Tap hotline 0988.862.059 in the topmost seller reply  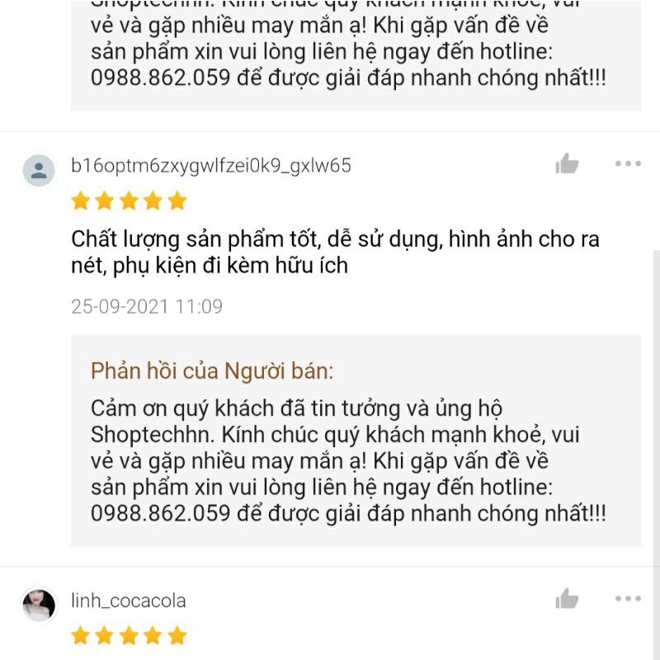(x=160, y=78)
